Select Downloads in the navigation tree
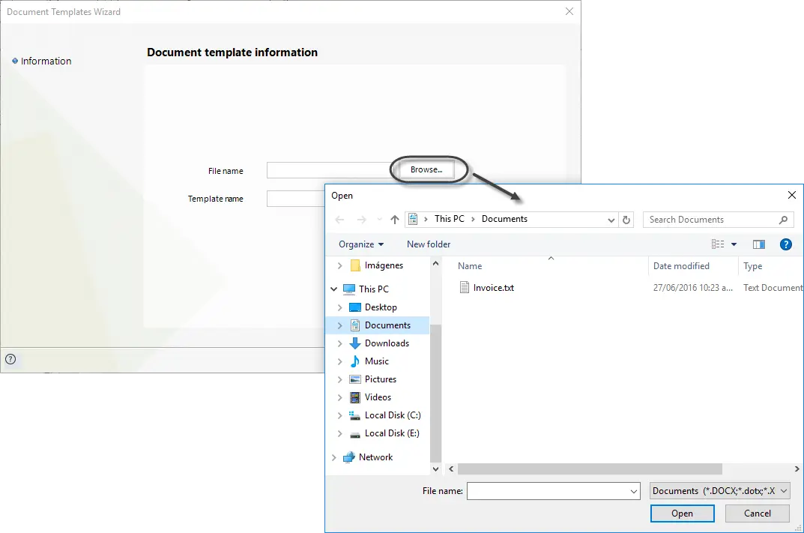Screen dimensions: 804x533 coord(387,343)
